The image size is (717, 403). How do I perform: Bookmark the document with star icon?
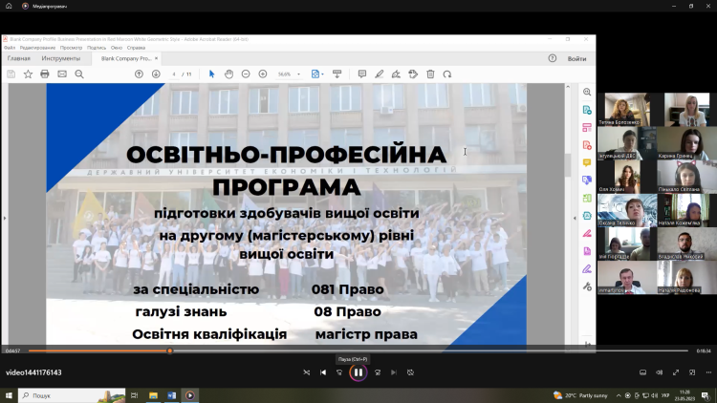pyautogui.click(x=28, y=74)
